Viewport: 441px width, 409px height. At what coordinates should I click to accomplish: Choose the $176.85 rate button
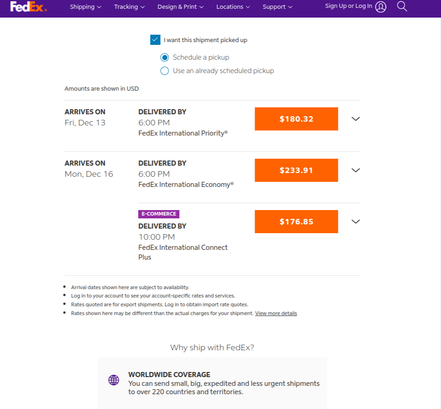296,222
